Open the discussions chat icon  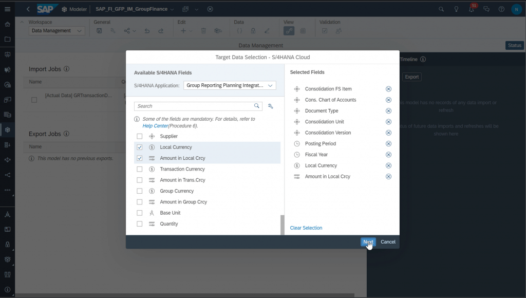pyautogui.click(x=486, y=9)
